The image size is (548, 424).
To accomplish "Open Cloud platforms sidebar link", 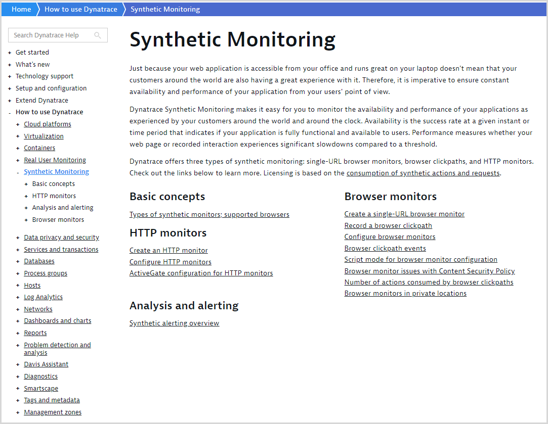I will (x=48, y=124).
